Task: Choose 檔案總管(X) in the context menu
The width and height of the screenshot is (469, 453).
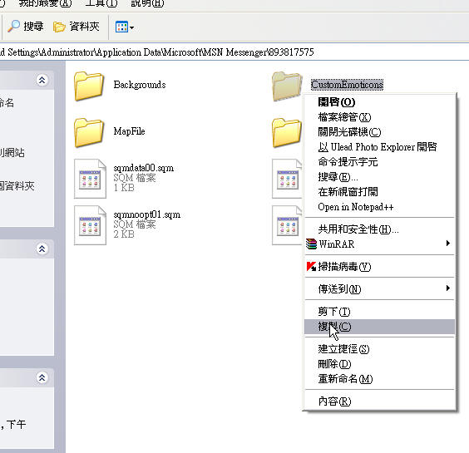Action: click(379, 117)
